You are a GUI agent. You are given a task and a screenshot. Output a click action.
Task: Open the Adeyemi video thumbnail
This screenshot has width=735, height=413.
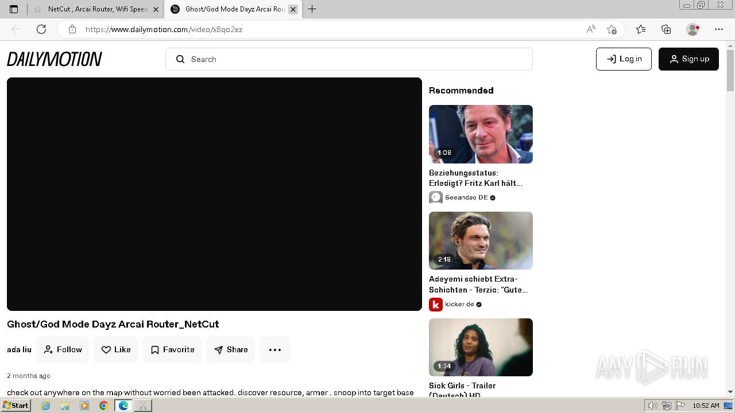pos(481,241)
